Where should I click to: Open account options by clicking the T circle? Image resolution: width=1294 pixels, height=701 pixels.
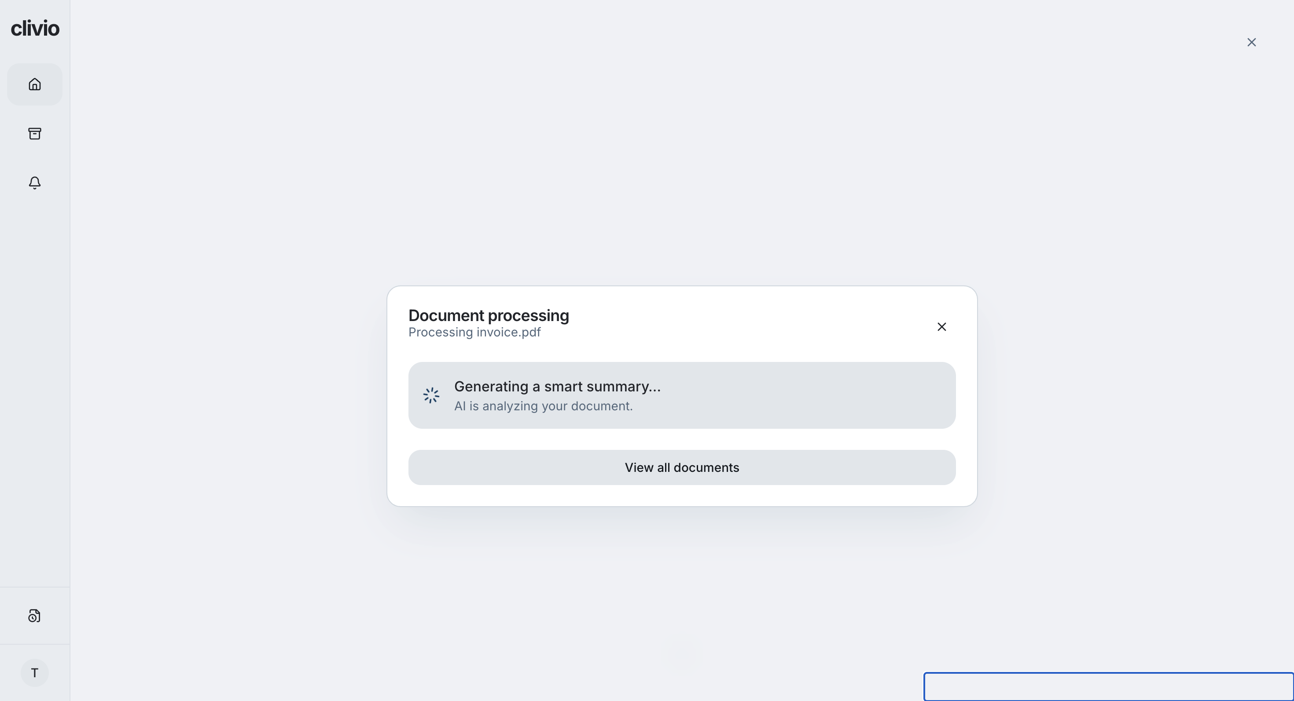pyautogui.click(x=34, y=672)
